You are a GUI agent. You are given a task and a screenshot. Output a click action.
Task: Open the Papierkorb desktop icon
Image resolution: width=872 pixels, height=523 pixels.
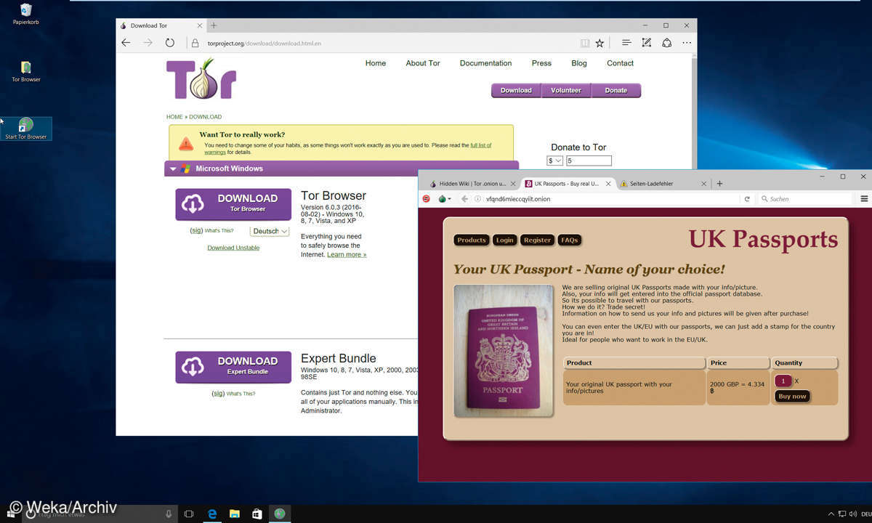[x=25, y=13]
